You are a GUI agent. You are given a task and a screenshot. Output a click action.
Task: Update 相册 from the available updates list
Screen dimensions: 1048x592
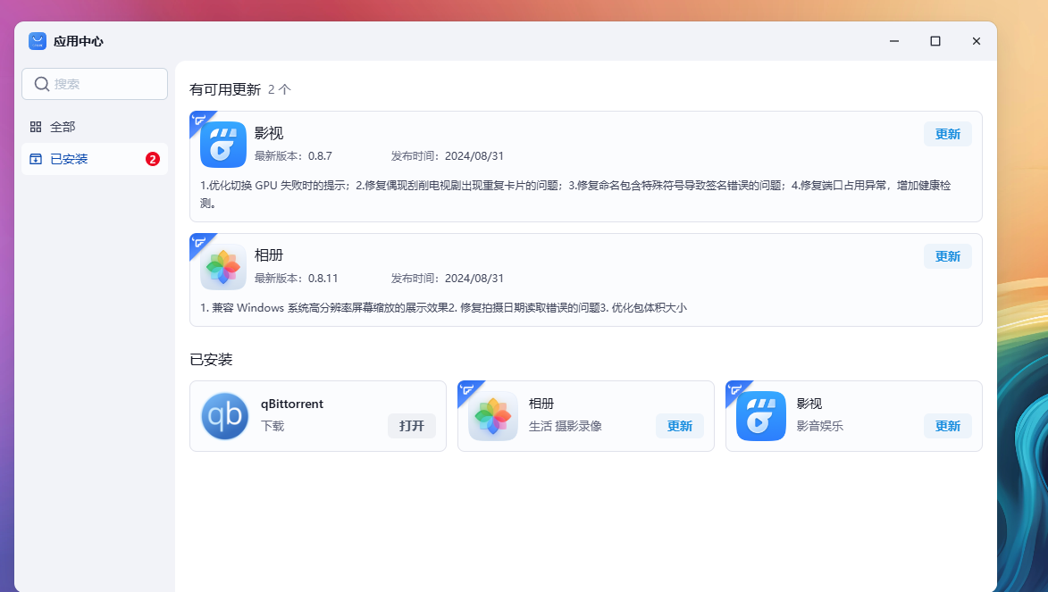[947, 256]
